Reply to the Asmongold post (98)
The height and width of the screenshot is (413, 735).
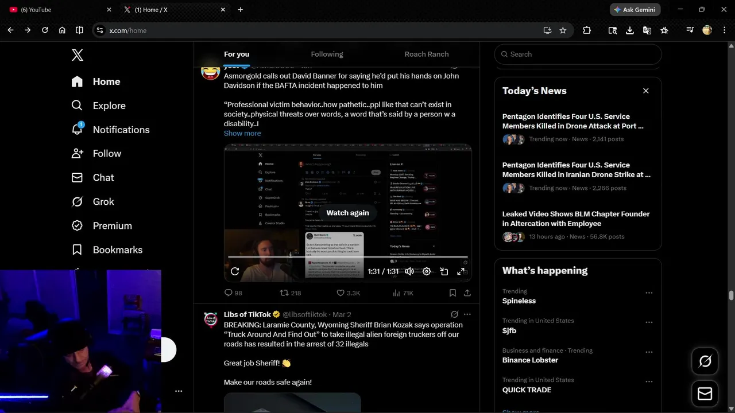pyautogui.click(x=233, y=293)
